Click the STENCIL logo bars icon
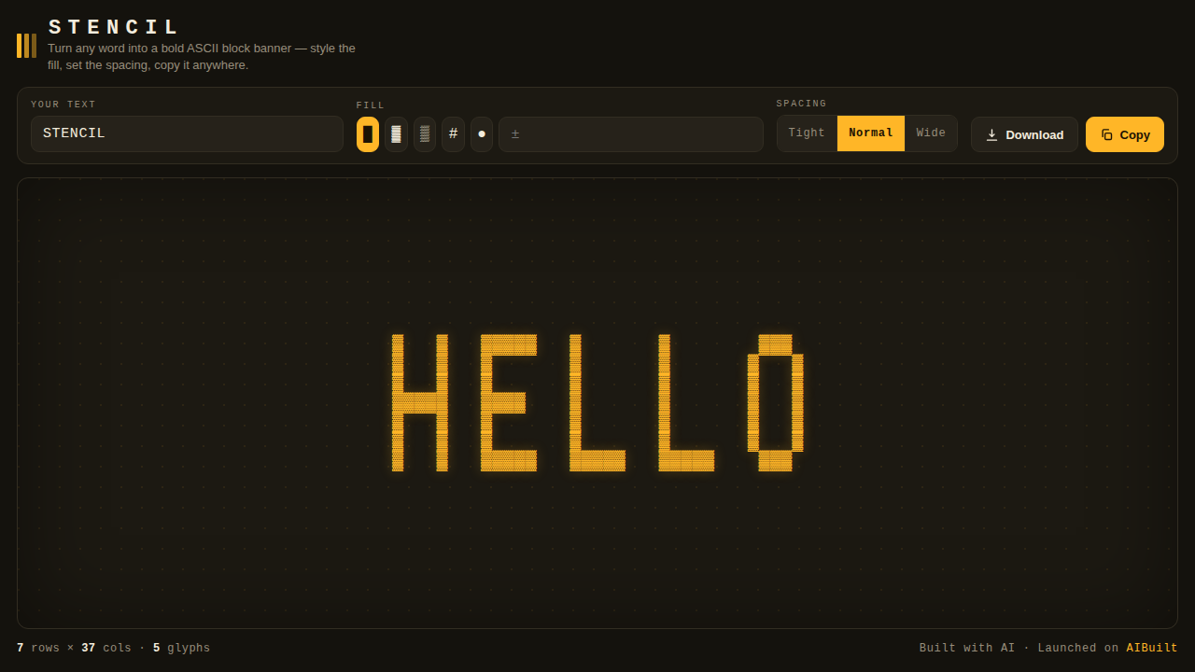The width and height of the screenshot is (1195, 672). point(26,46)
